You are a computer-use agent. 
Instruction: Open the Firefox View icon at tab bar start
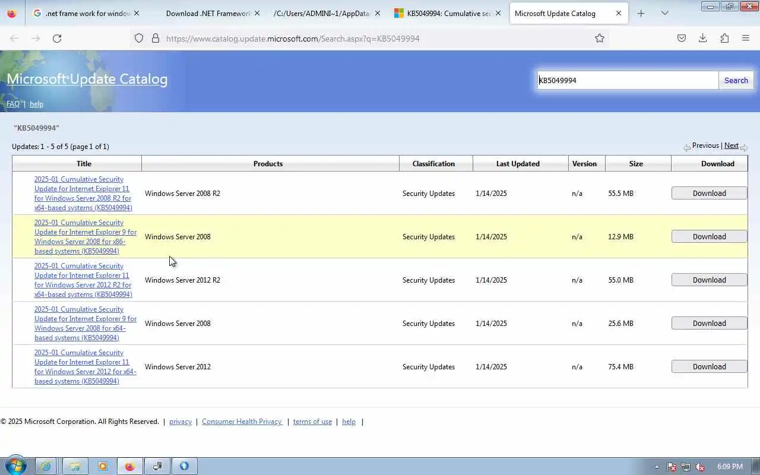point(12,13)
